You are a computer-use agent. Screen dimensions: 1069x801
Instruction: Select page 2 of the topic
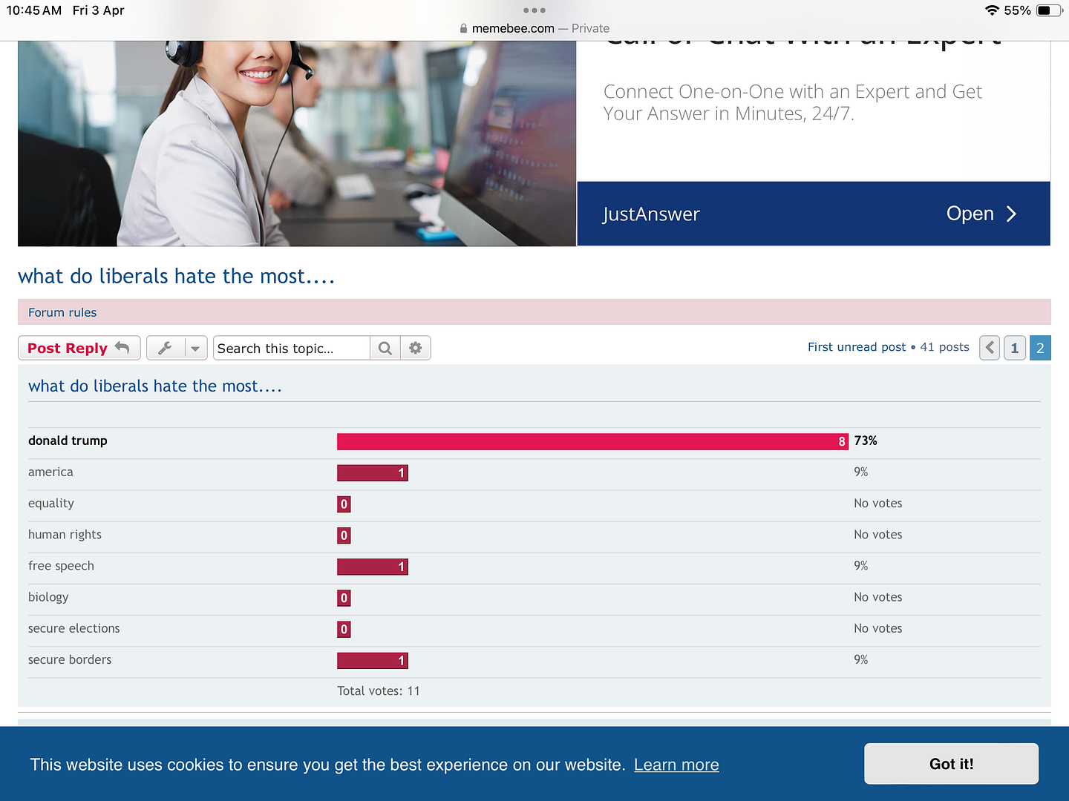pos(1040,348)
